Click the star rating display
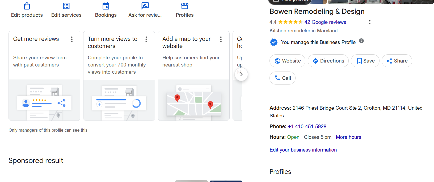The image size is (434, 182). click(290, 22)
